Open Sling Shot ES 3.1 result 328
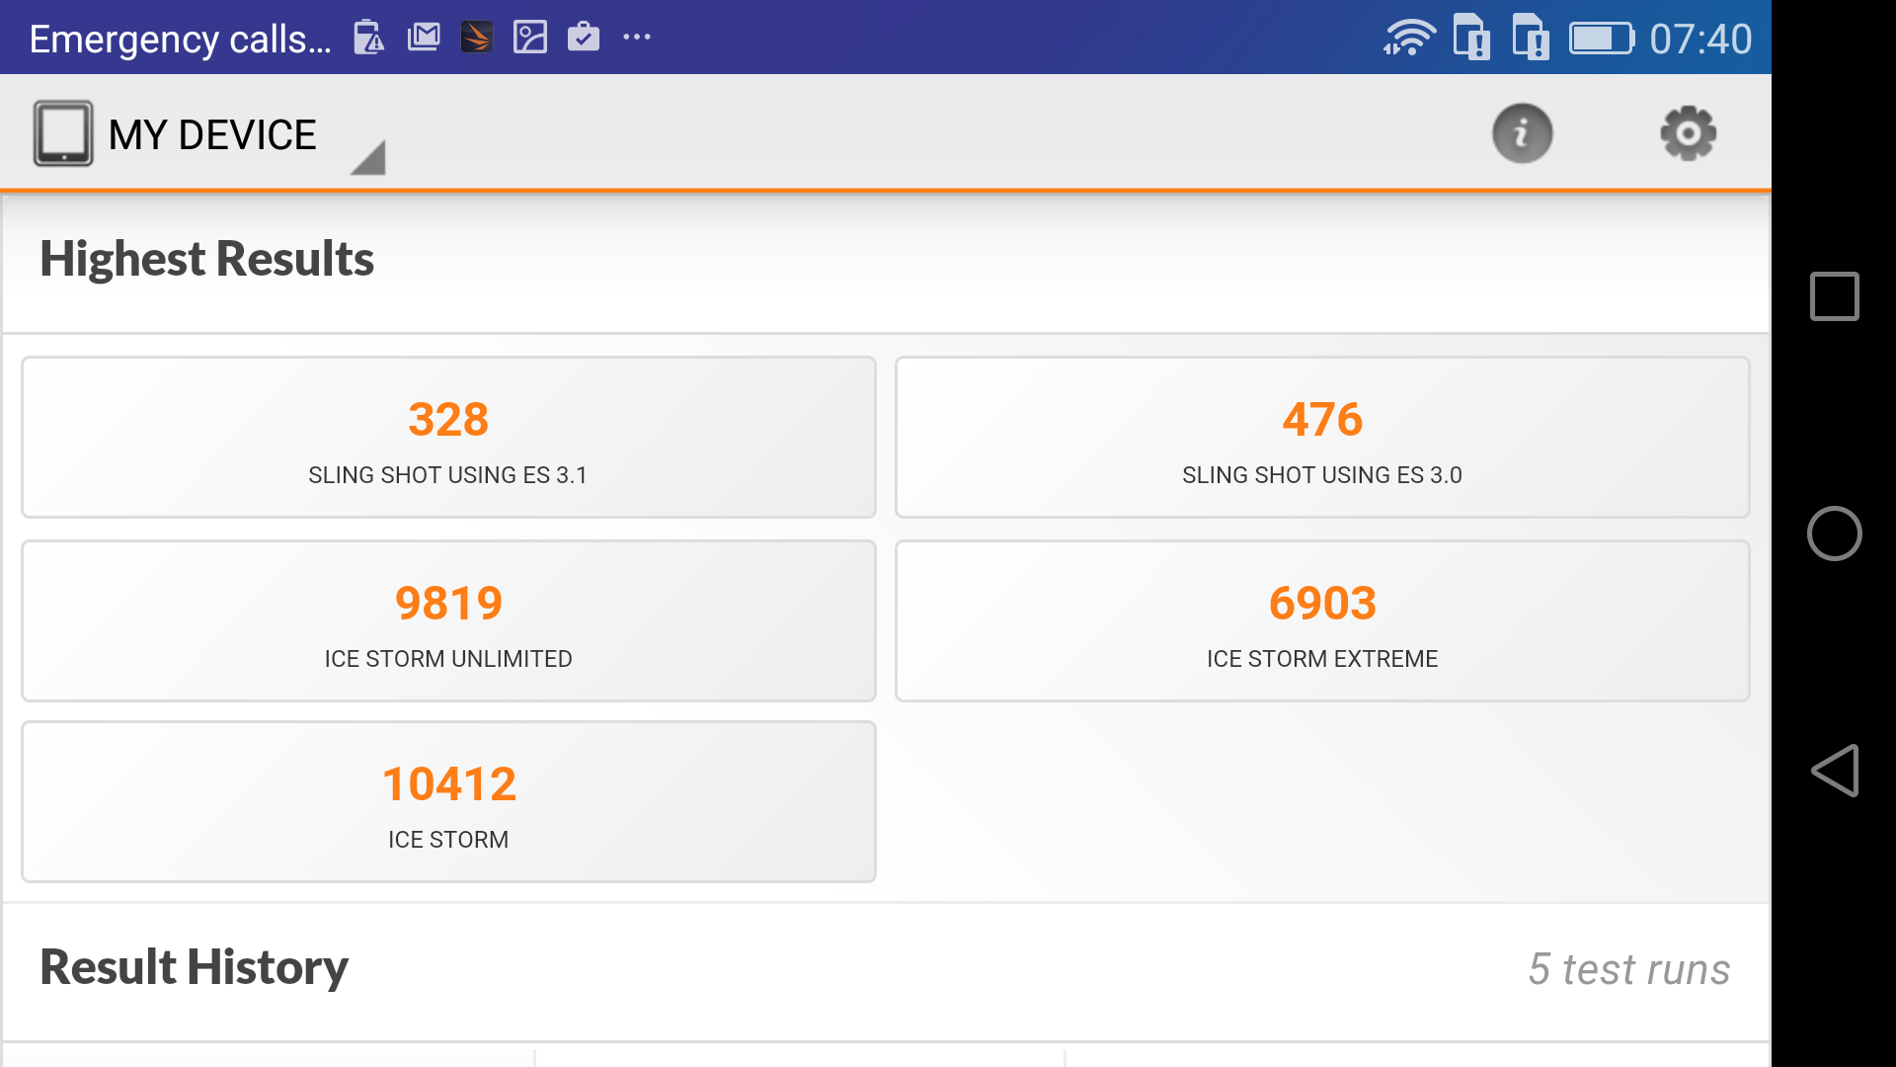The image size is (1896, 1067). pyautogui.click(x=448, y=438)
